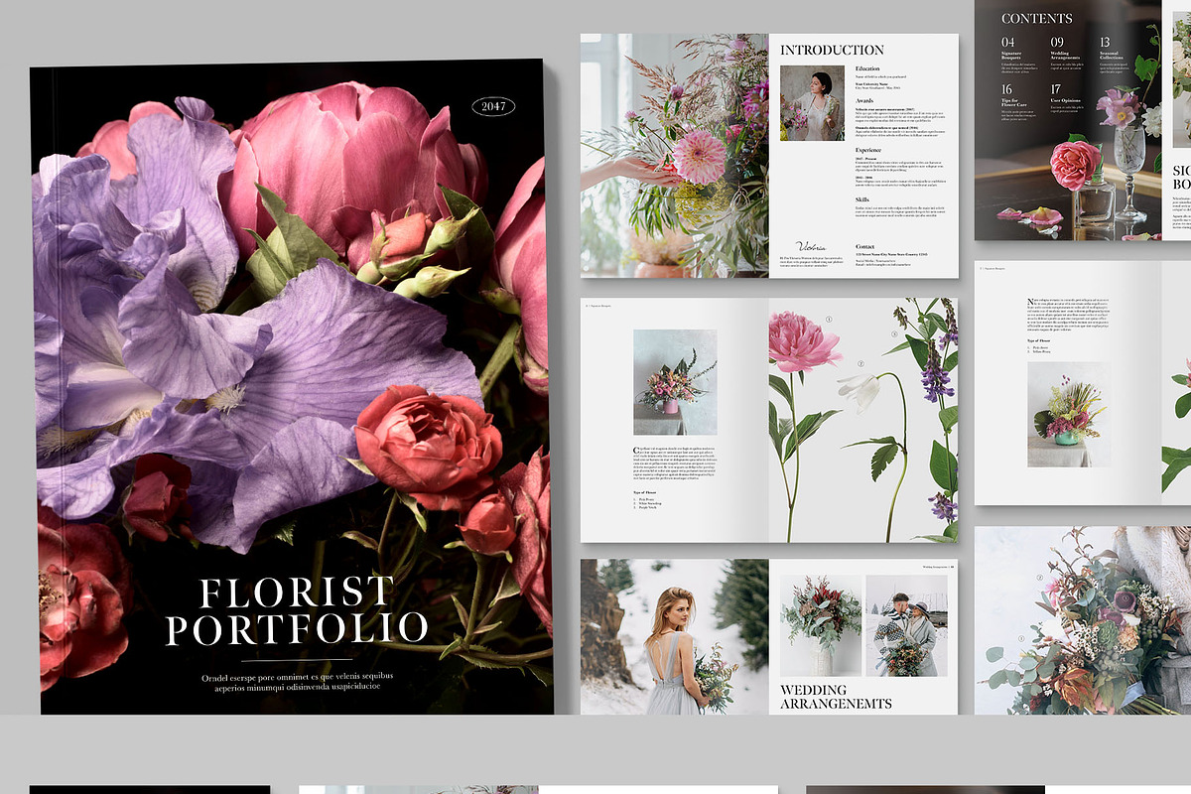Select the teal vase bouquet photo
Viewport: 1191px width, 794px height.
point(1067,414)
